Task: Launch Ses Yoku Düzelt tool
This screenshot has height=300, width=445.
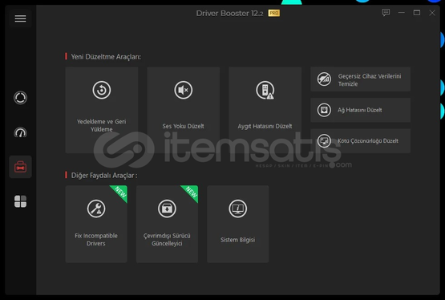Action: 184,110
